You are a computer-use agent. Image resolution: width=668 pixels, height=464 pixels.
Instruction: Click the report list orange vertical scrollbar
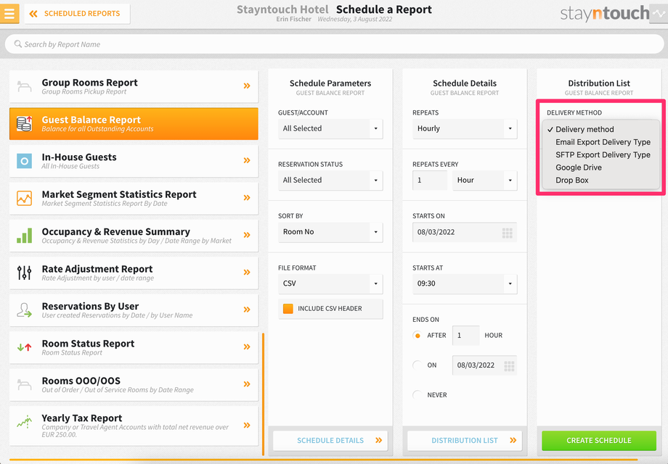click(264, 394)
